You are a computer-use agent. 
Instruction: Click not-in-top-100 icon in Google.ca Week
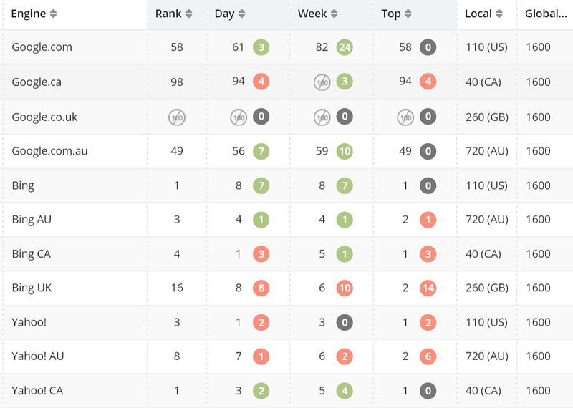(322, 82)
